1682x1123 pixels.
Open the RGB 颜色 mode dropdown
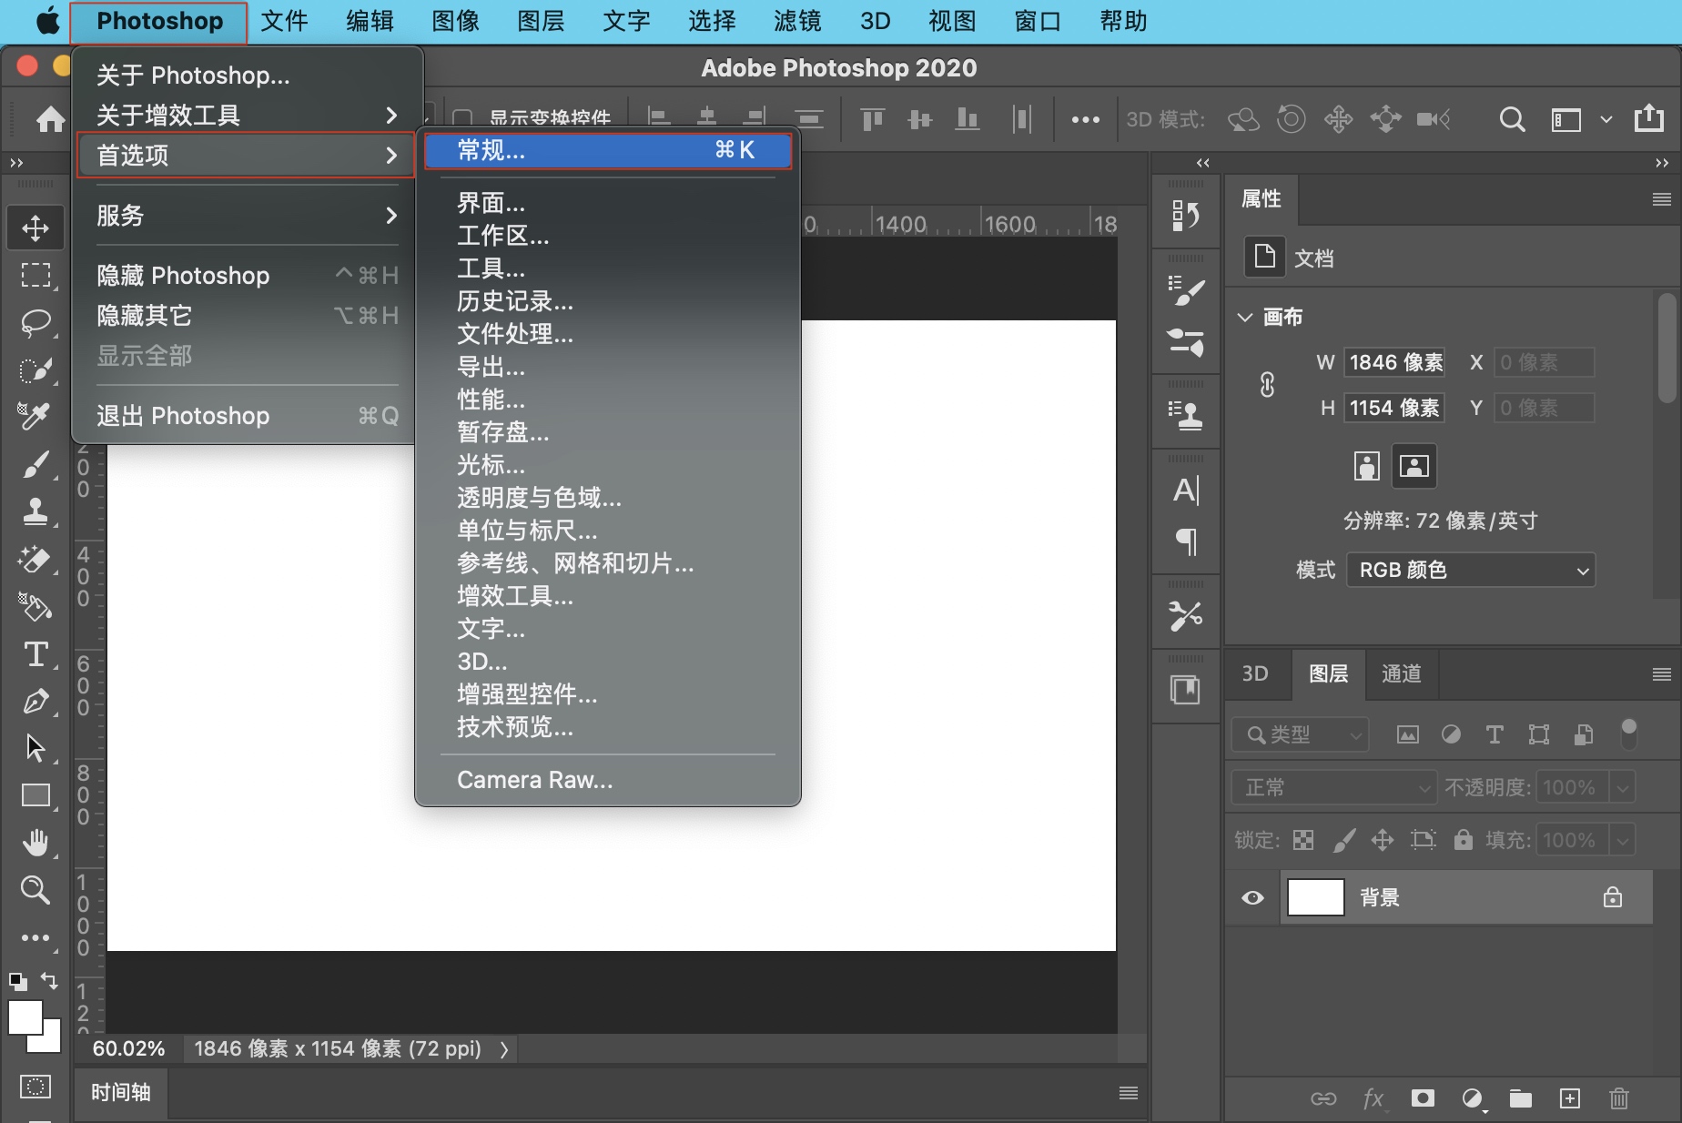(x=1470, y=570)
